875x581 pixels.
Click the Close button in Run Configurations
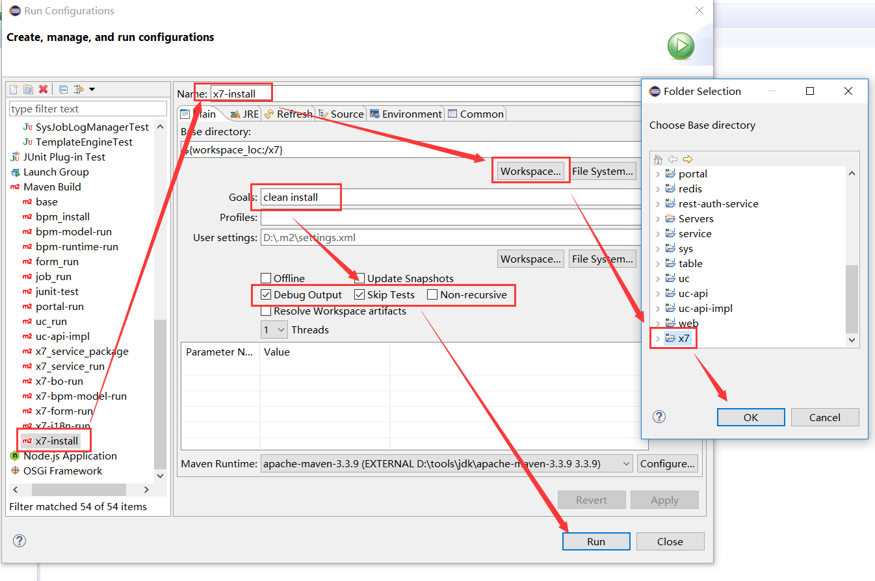click(670, 541)
